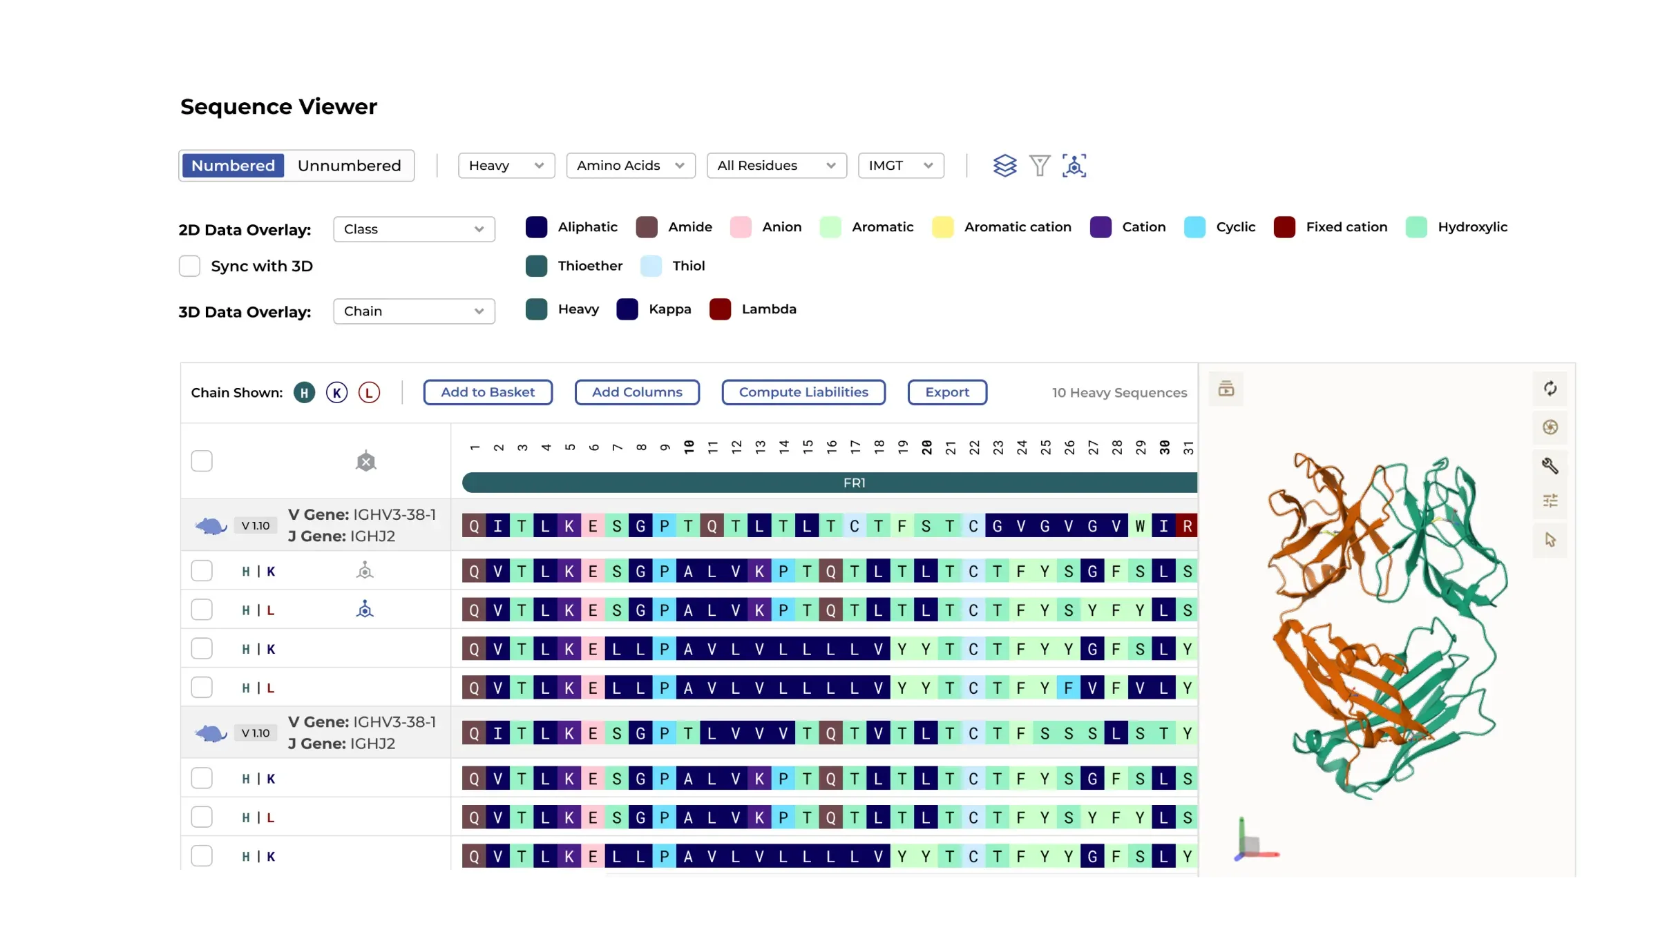The height and width of the screenshot is (932, 1658).
Task: Open the Amino Acids dropdown
Action: pyautogui.click(x=631, y=166)
